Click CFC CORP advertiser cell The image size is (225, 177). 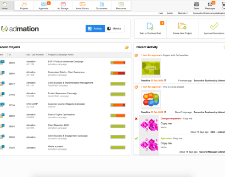pos(32,104)
